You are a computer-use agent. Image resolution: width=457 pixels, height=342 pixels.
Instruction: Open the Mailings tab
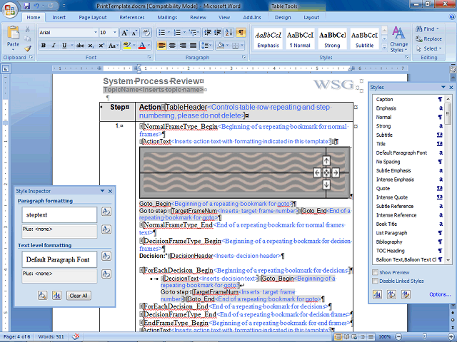coord(167,17)
